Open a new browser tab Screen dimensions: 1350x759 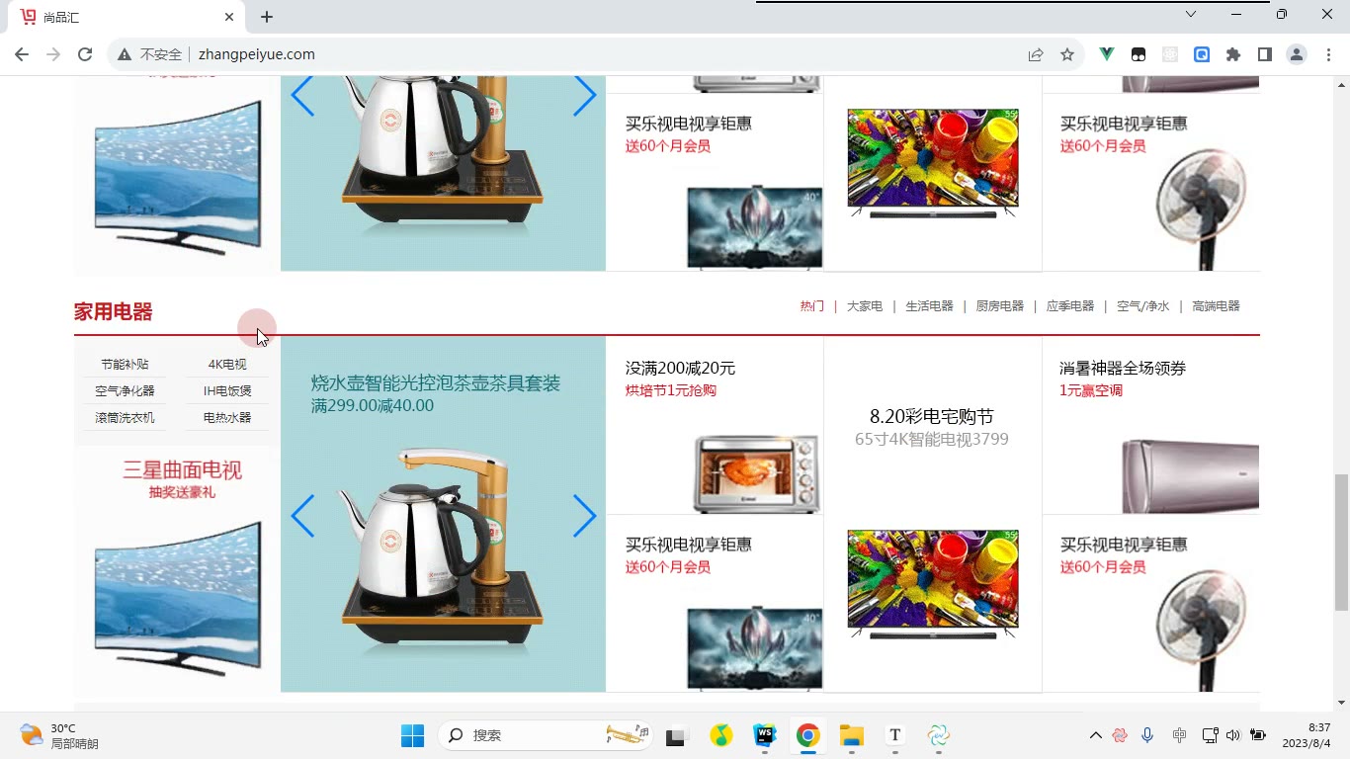tap(267, 17)
